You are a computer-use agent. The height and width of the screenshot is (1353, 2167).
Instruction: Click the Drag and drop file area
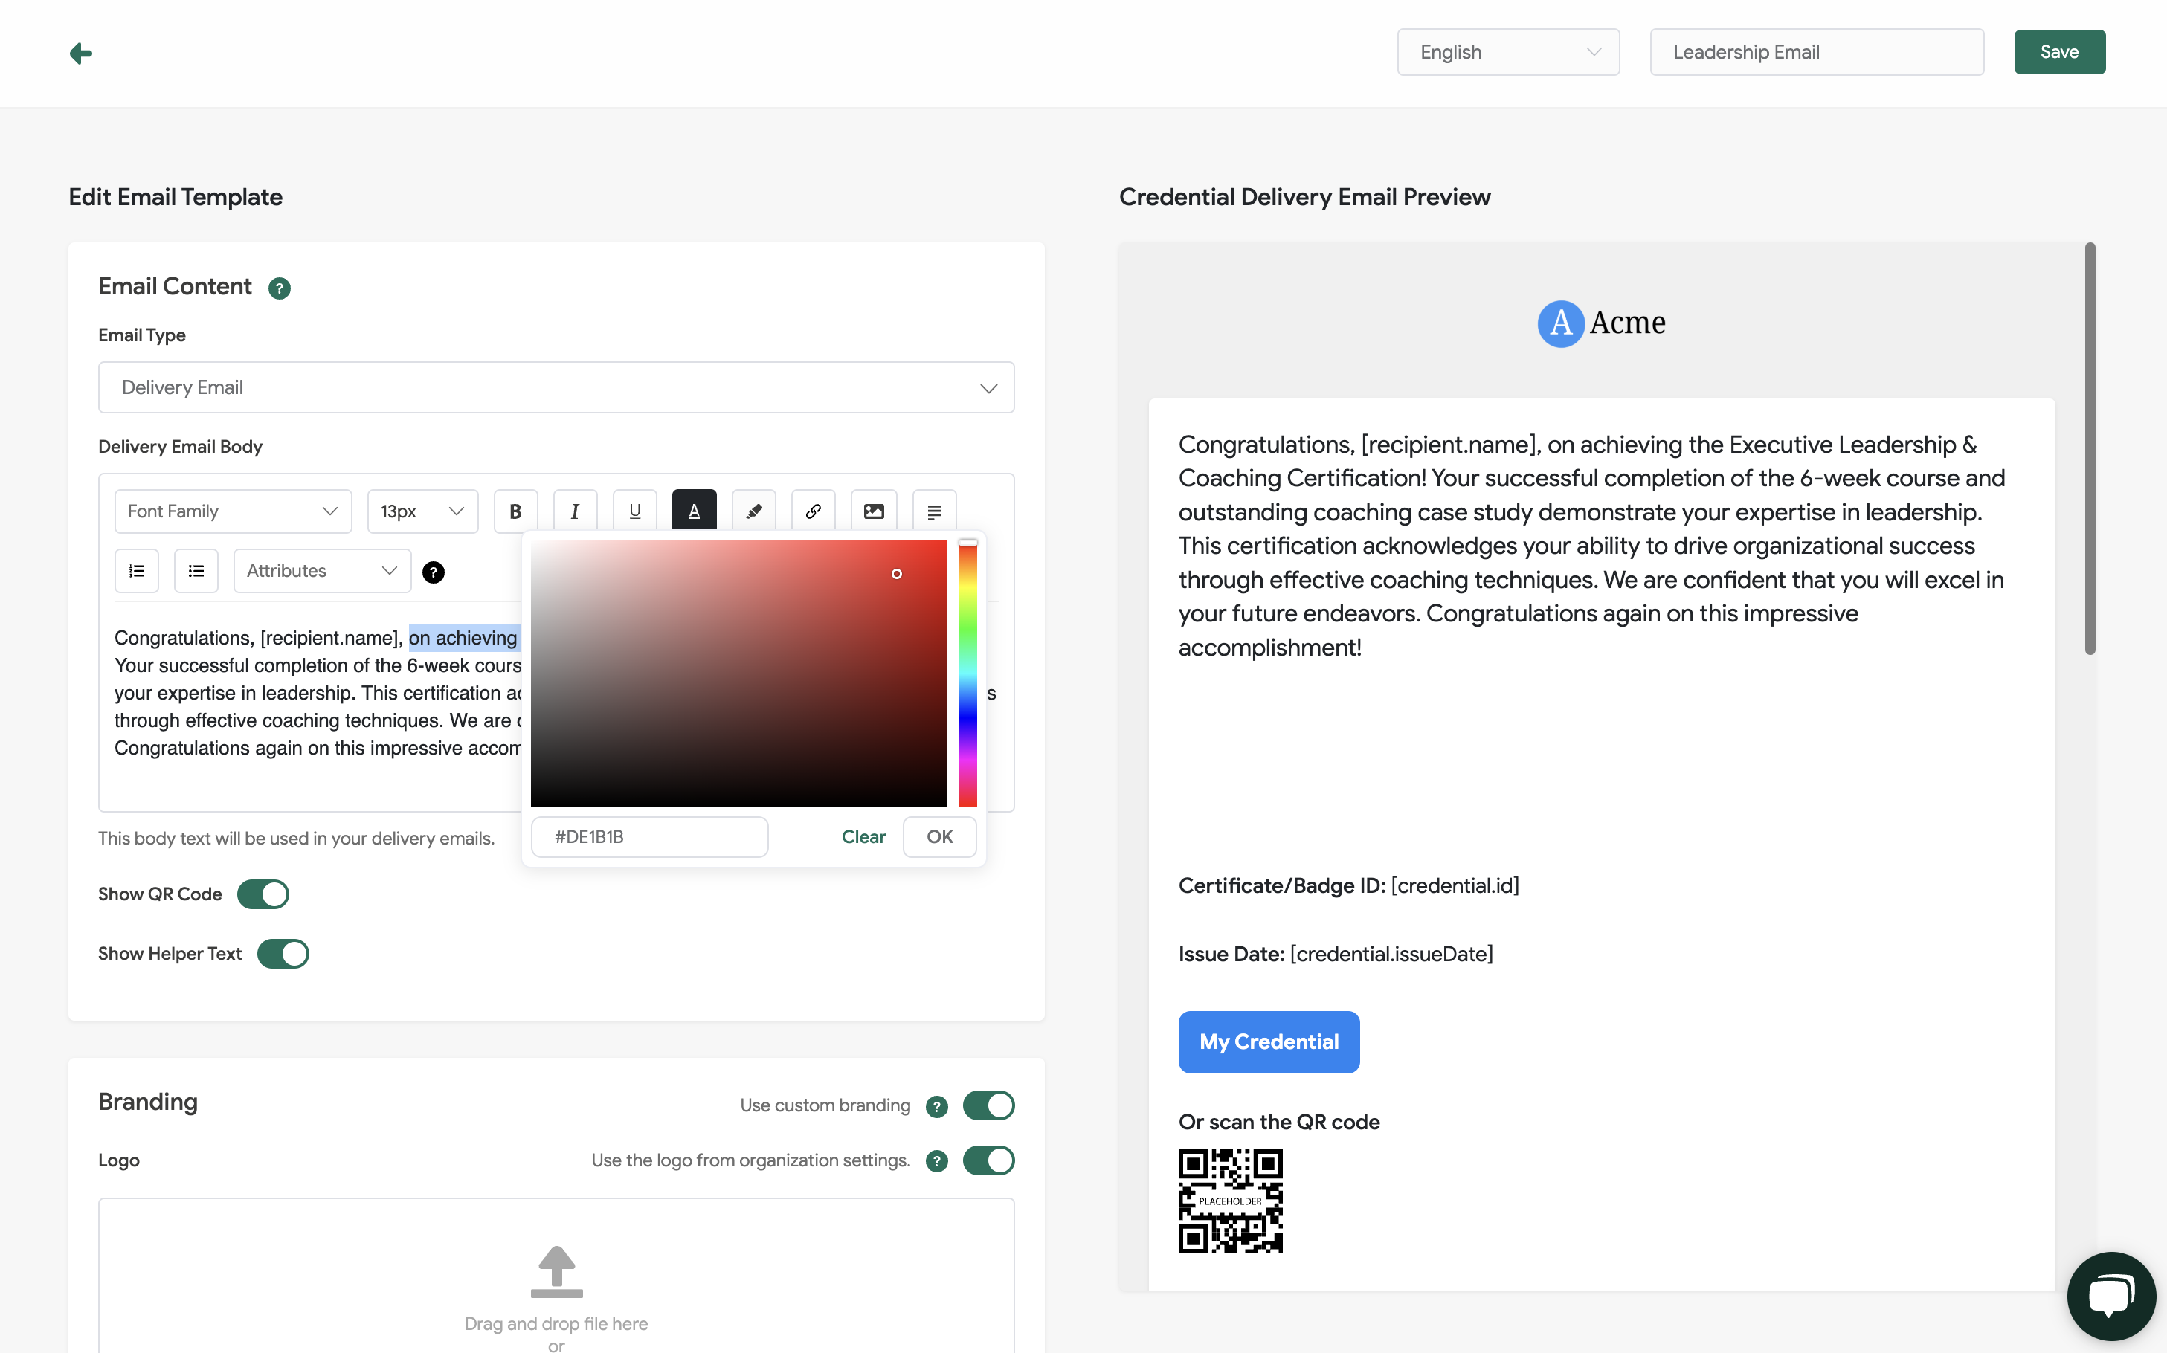tap(556, 1275)
